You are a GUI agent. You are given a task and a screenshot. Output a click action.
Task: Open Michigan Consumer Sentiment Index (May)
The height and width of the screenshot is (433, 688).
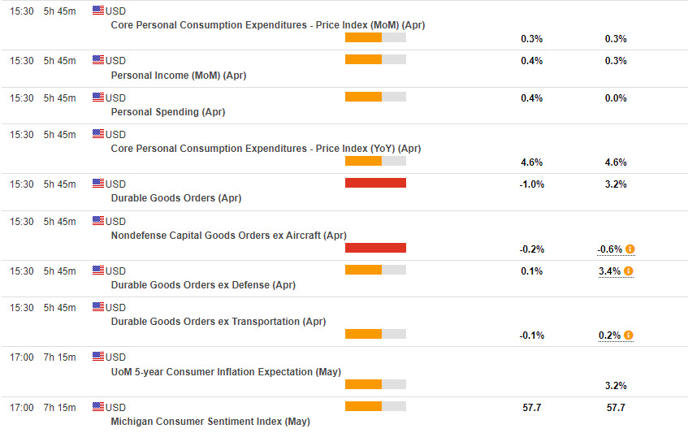pyautogui.click(x=210, y=422)
